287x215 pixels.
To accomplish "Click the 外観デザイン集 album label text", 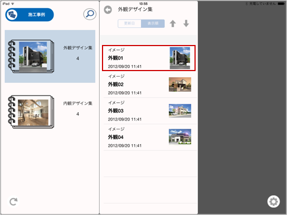I will [x=77, y=48].
